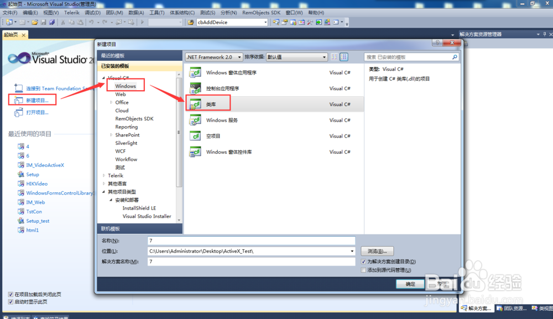Select the Web tree item
The image size is (553, 319).
pyautogui.click(x=120, y=95)
